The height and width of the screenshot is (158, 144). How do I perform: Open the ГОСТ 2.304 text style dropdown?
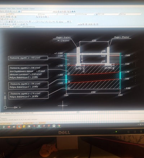point(108,14)
